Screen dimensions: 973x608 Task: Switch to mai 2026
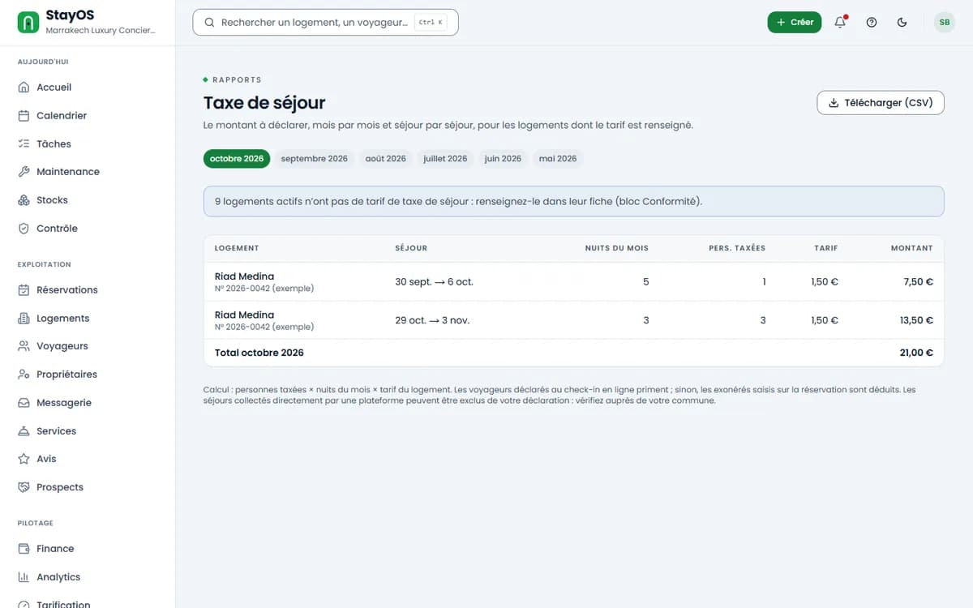point(558,159)
